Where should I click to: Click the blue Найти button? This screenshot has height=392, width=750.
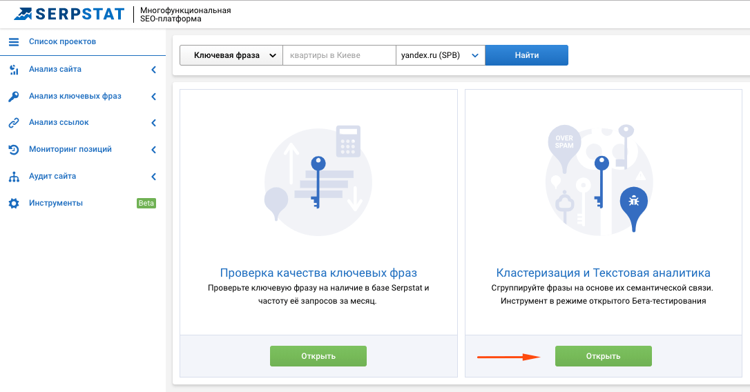pos(527,55)
